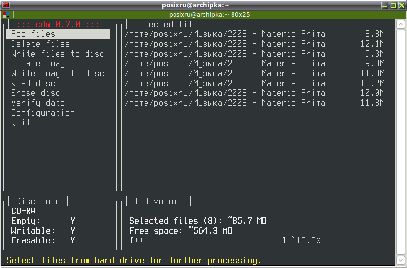Choose Read disc in the menu

[x=33, y=84]
